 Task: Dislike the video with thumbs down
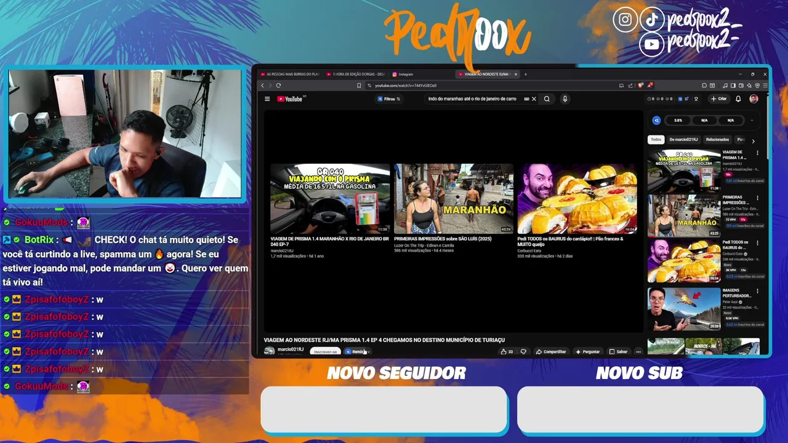[x=523, y=352]
